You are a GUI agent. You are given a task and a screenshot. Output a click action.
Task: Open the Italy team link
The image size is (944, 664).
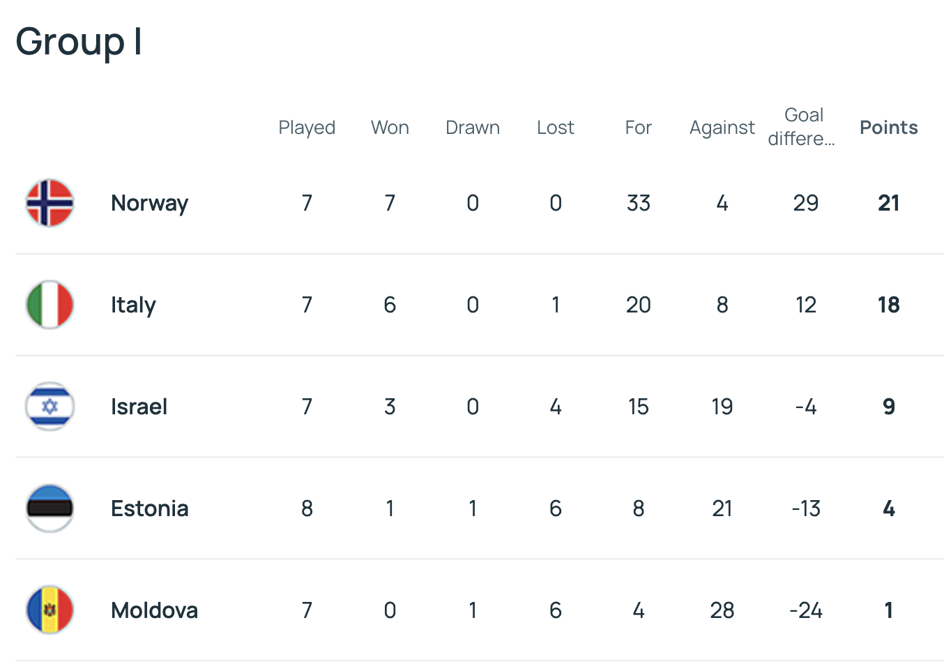(x=133, y=305)
